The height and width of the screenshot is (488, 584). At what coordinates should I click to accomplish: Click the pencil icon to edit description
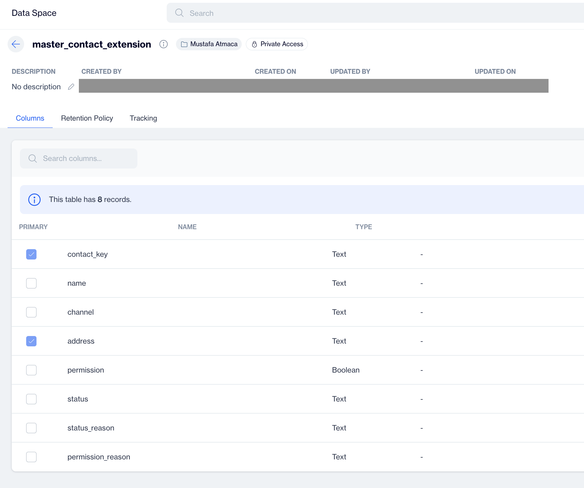[71, 87]
